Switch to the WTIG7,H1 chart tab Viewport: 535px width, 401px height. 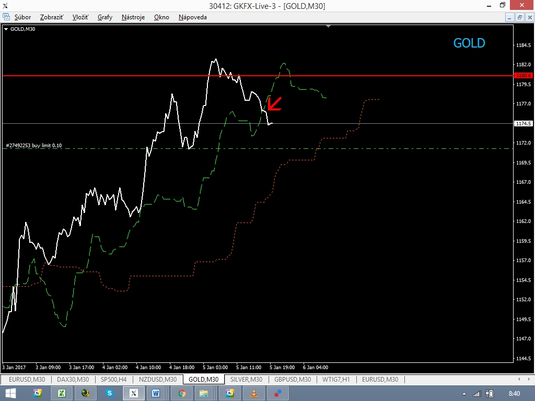(336, 379)
